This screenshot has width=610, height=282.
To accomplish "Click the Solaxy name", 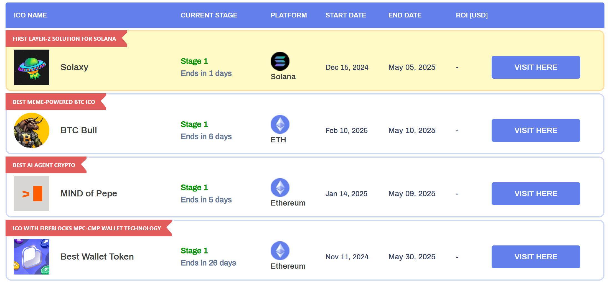I will coord(74,67).
